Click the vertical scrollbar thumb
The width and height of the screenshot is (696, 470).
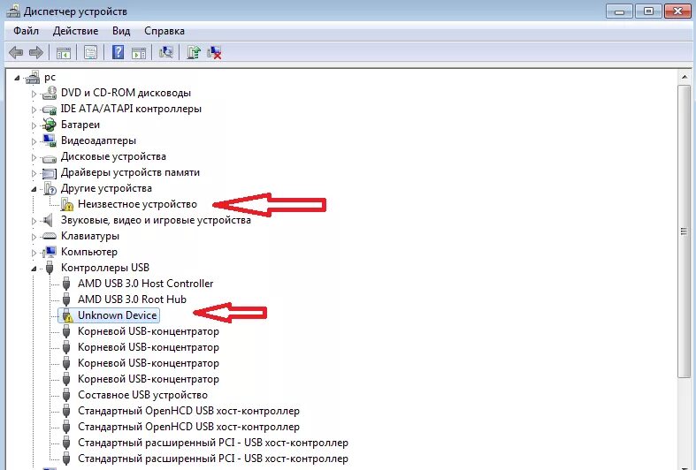tap(684, 231)
